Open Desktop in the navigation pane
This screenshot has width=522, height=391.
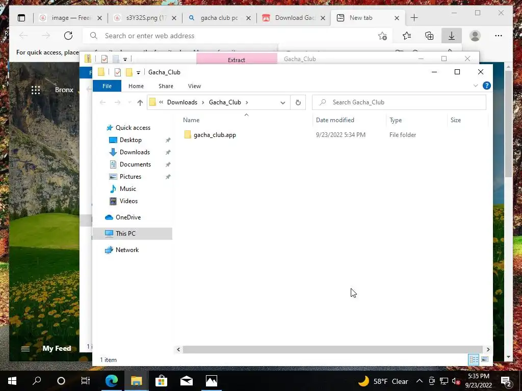pyautogui.click(x=130, y=140)
